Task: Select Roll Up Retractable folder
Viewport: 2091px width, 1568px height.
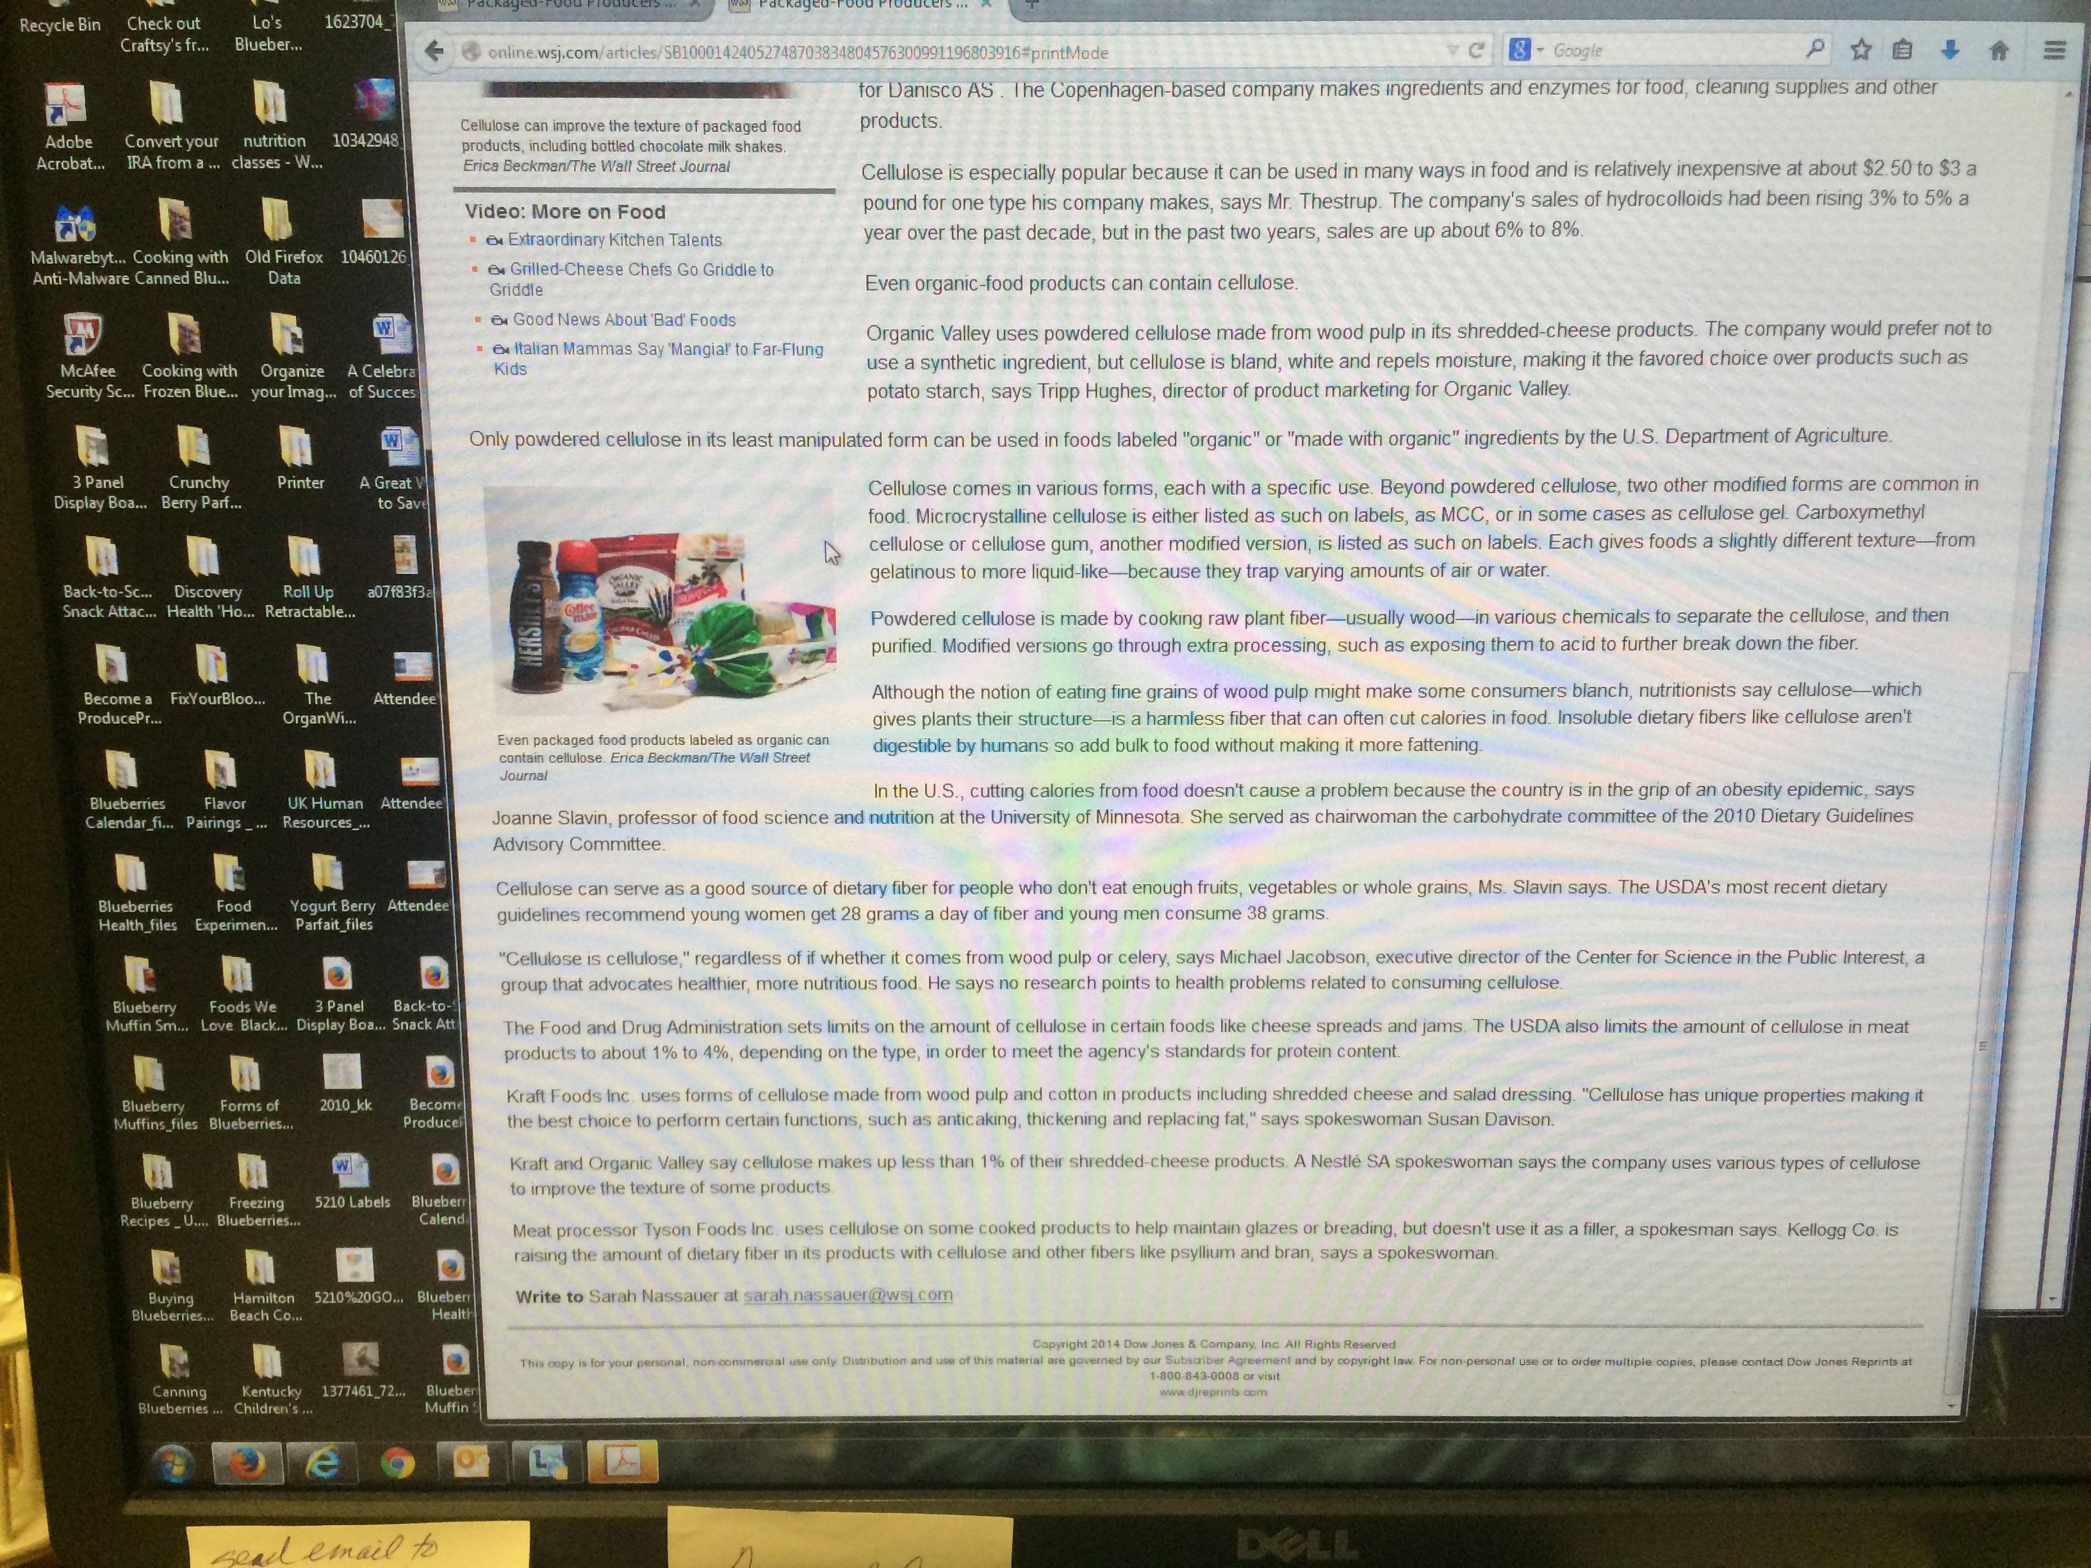Action: 309,578
